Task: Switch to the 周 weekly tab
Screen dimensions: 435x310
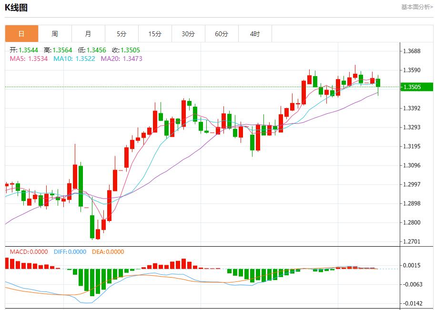Action: pyautogui.click(x=55, y=34)
